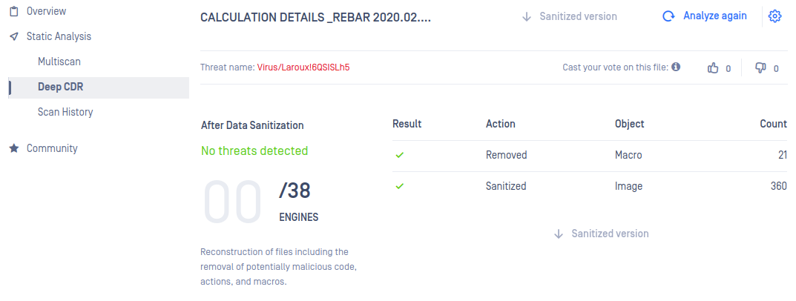Click the Virus/Laroux threat name link

pos(303,67)
